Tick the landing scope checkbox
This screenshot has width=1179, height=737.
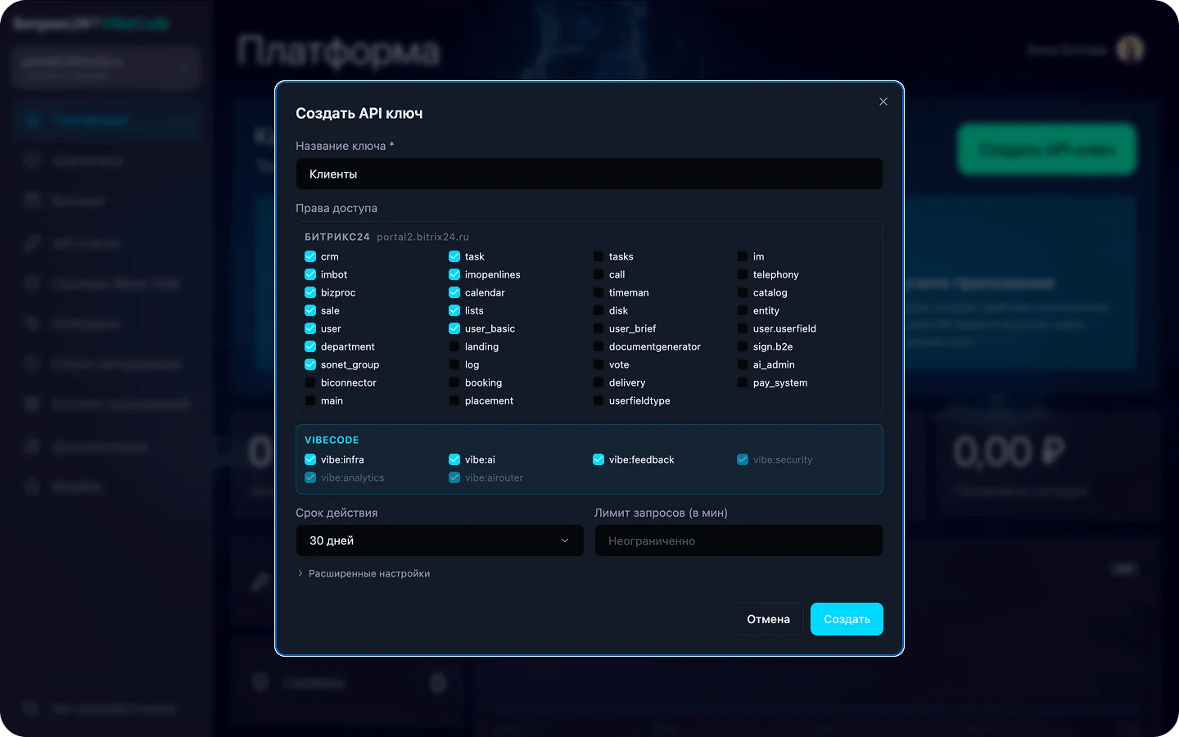pos(454,346)
